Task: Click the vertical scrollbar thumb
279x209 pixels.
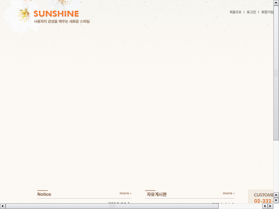Action: pos(276,73)
